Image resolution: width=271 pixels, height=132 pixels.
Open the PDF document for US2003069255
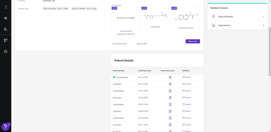(170, 91)
